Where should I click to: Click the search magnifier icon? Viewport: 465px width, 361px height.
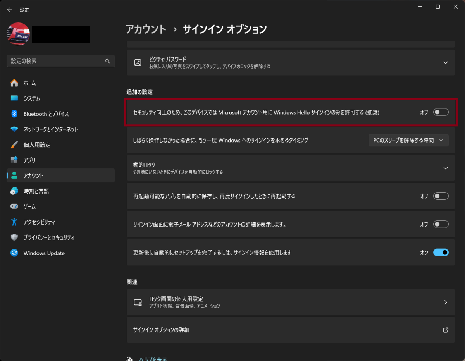(107, 61)
